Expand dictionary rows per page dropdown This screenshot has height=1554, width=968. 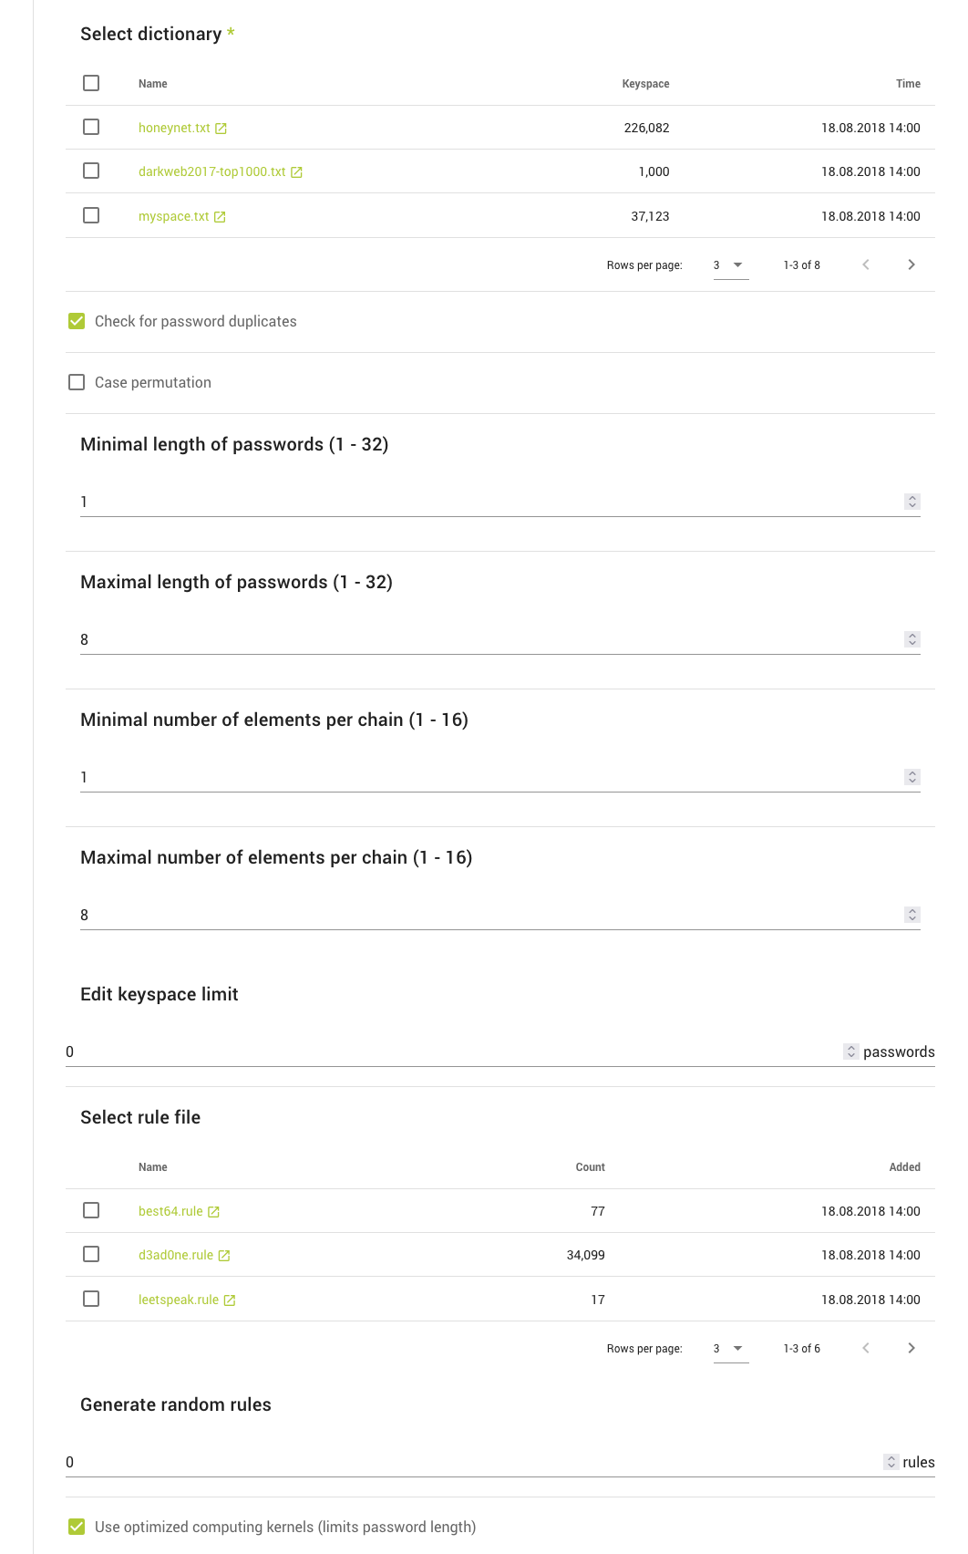pyautogui.click(x=730, y=265)
